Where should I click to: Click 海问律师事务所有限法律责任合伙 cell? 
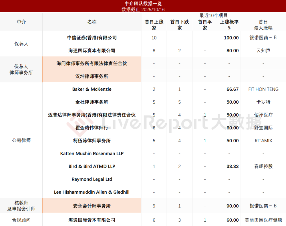pos(92,63)
